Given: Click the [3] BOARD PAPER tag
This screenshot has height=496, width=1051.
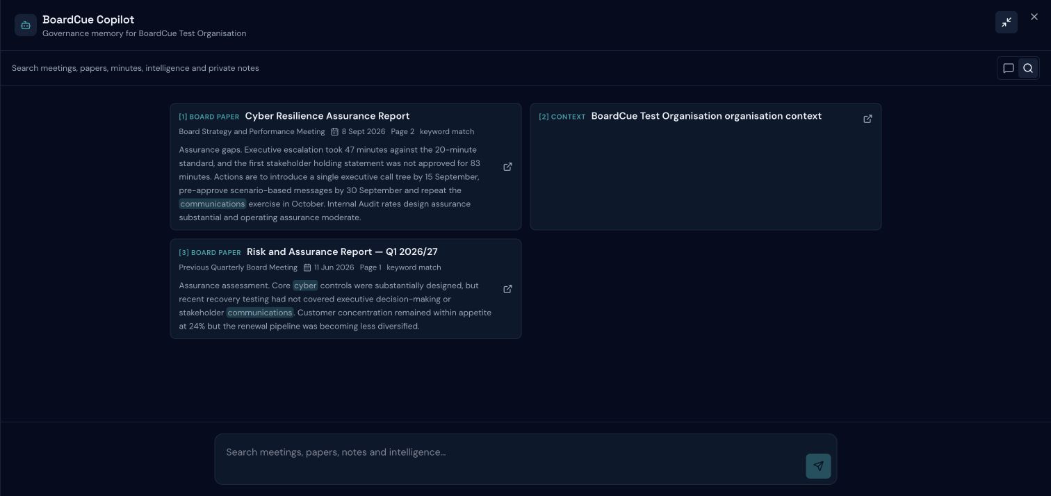Looking at the screenshot, I should point(210,253).
